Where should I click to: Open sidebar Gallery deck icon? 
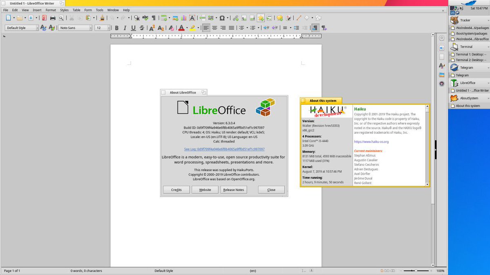(x=441, y=75)
